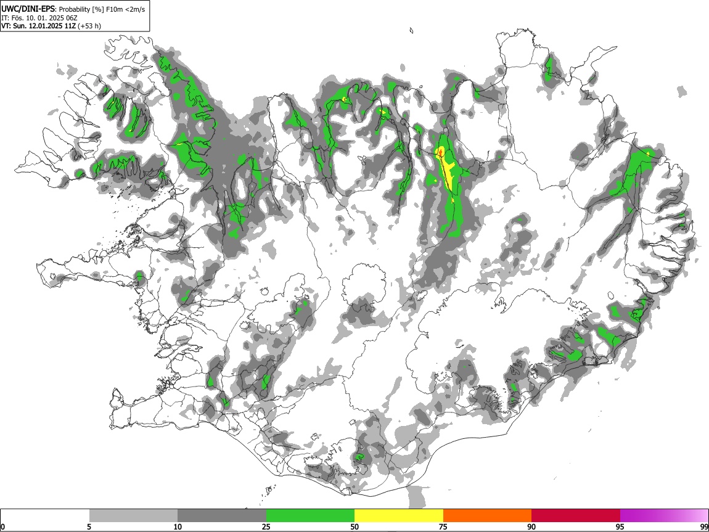The width and height of the screenshot is (709, 532).
Task: Click the dark gray 10–25% legend swatch
Action: click(x=222, y=515)
